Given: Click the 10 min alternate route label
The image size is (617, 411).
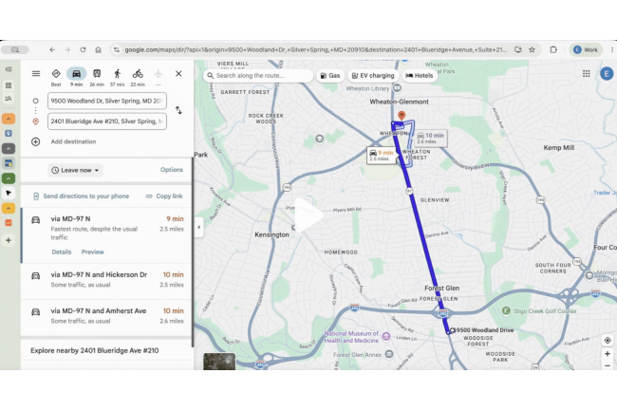Looking at the screenshot, I should click(x=431, y=138).
